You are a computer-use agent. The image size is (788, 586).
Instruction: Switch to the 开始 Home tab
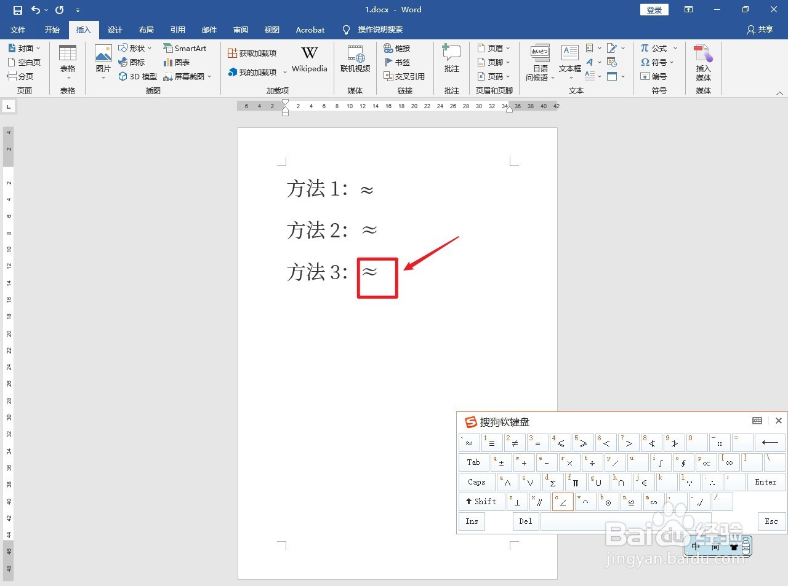pyautogui.click(x=52, y=30)
